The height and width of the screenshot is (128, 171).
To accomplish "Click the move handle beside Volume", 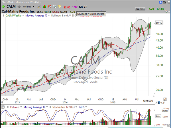I will click(8, 107).
